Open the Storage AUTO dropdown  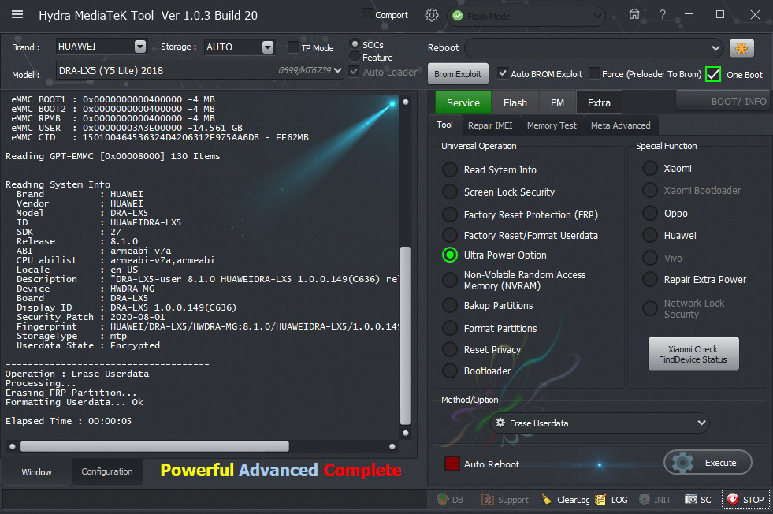268,47
